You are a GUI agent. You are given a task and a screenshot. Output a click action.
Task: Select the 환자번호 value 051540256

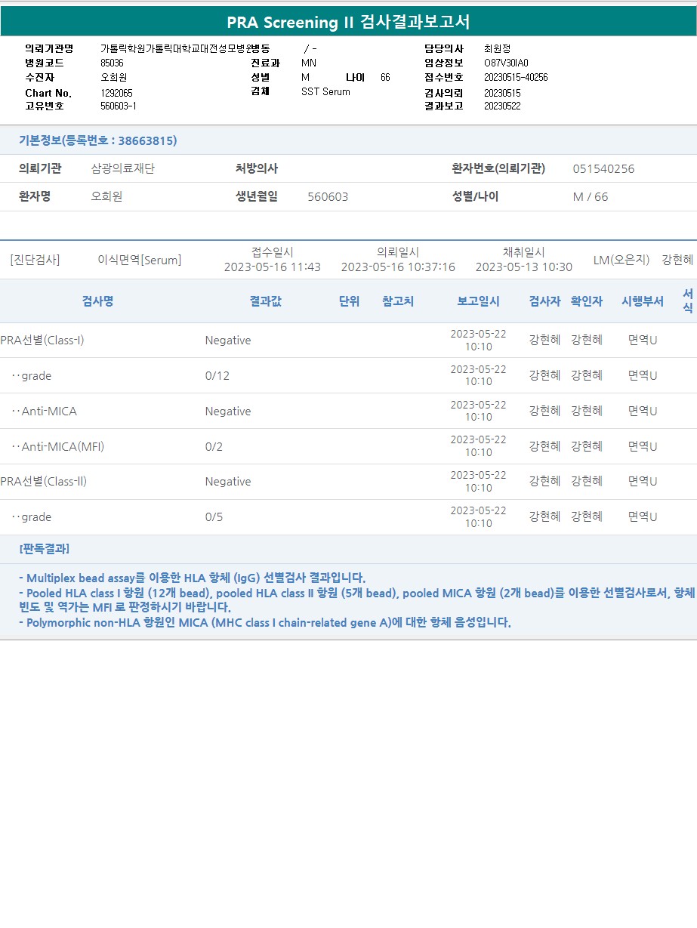[604, 169]
